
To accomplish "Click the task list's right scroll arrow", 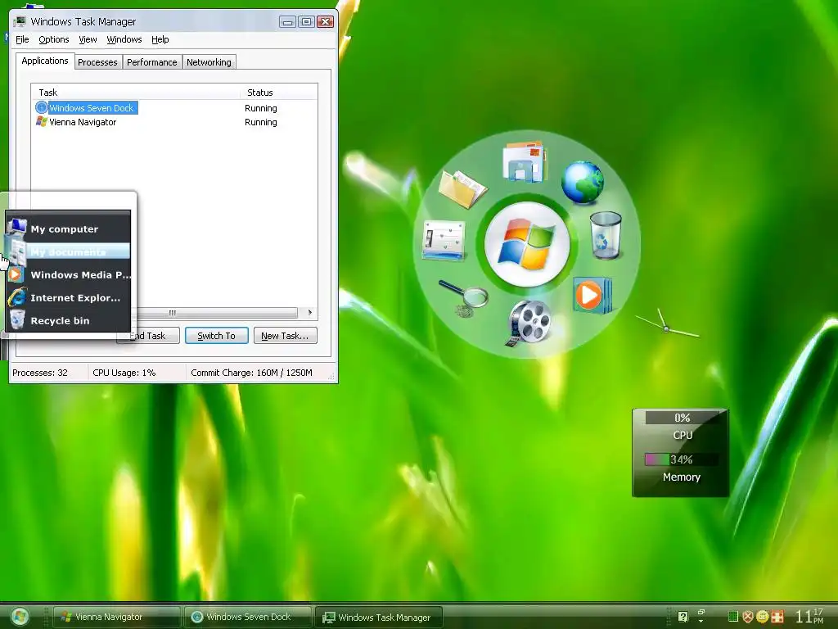I will 310,312.
